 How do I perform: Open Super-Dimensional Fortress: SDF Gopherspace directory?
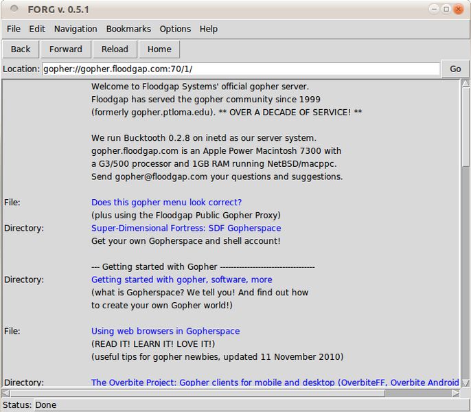[186, 228]
